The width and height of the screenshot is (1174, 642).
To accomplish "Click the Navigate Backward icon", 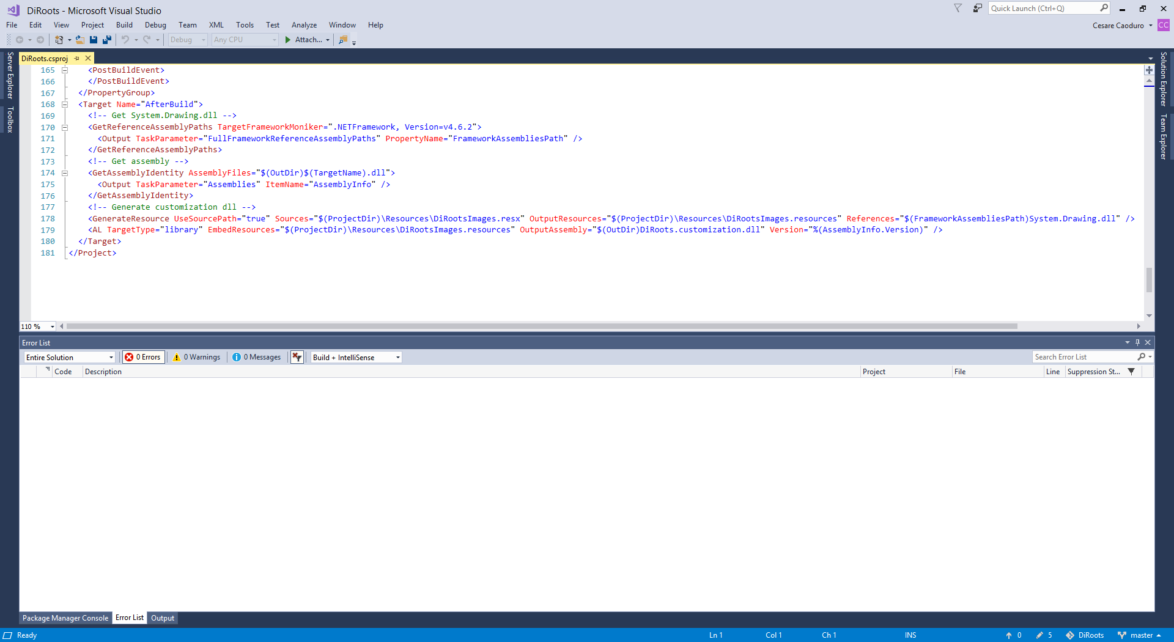I will (20, 40).
